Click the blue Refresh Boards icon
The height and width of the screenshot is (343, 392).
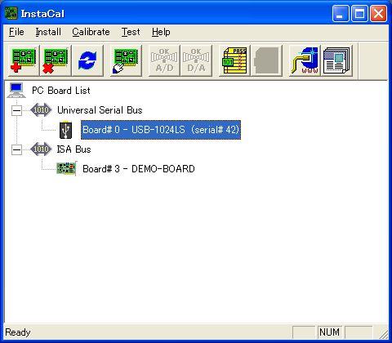[87, 60]
